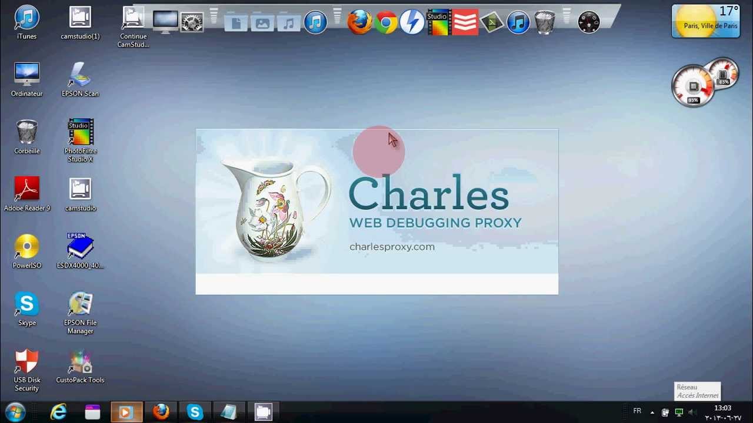Image resolution: width=753 pixels, height=423 pixels.
Task: Open the iTunes desktop shortcut
Action: click(26, 22)
